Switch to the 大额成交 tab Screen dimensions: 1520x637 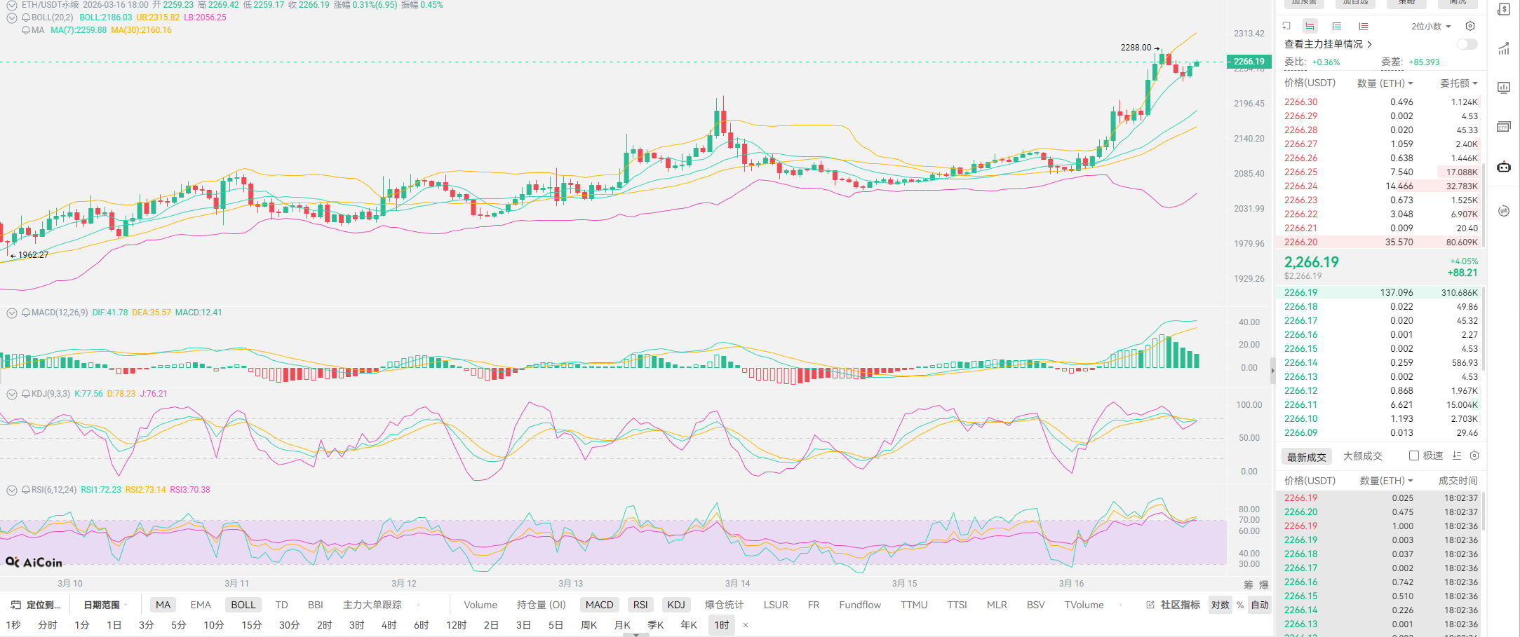pyautogui.click(x=1362, y=456)
